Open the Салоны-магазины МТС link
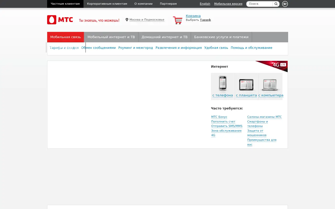335x209 pixels. click(x=265, y=117)
